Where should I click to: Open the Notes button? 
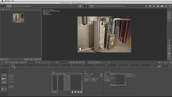pyautogui.click(x=11, y=76)
